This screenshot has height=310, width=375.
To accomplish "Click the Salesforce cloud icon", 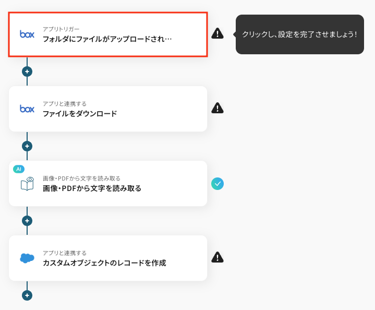I will [x=27, y=258].
